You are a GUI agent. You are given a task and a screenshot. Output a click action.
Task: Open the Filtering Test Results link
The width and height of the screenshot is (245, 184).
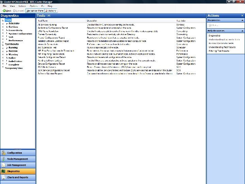click(x=219, y=51)
